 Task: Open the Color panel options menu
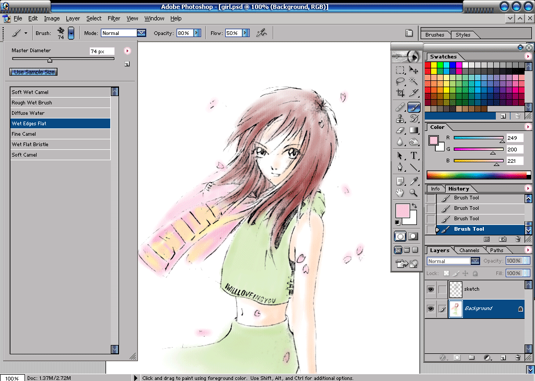[528, 127]
